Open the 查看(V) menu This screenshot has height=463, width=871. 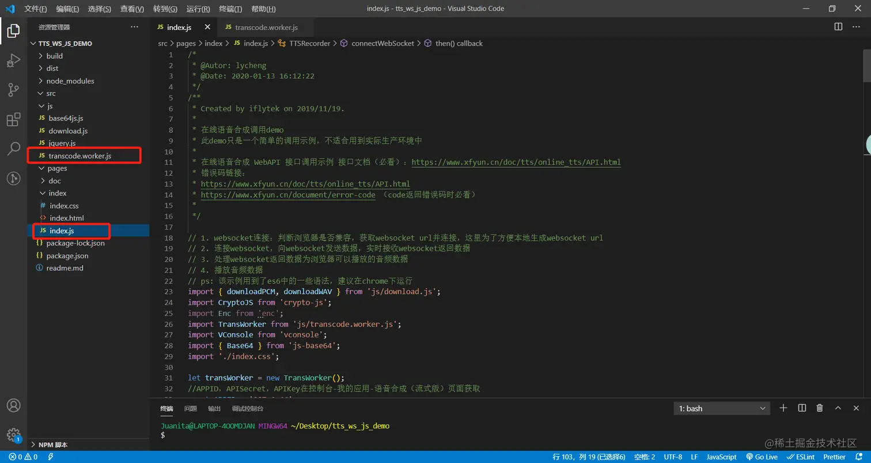coord(132,9)
